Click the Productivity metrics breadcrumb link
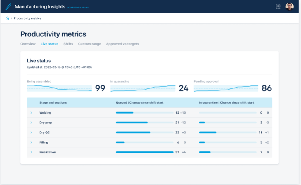 (27, 18)
